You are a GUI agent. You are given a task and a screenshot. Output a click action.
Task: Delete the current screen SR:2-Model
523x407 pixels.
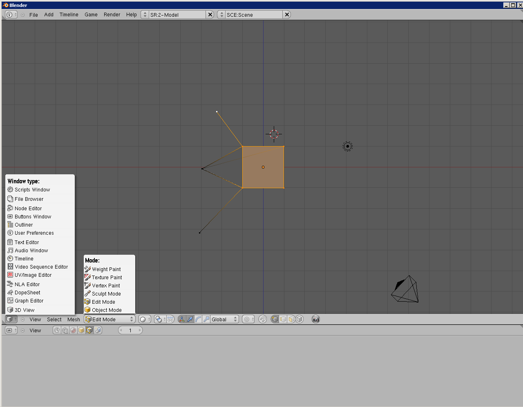(210, 15)
